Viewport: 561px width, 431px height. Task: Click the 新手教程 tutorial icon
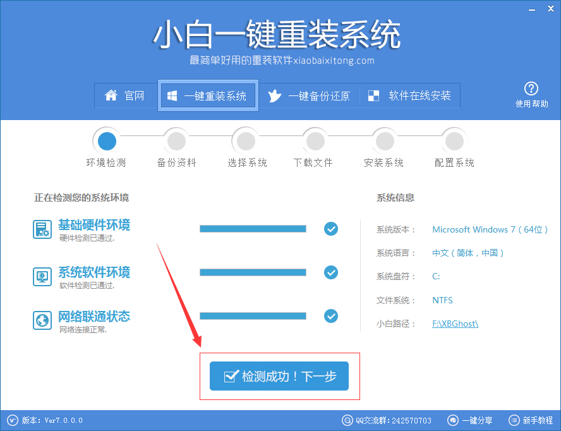tap(514, 420)
